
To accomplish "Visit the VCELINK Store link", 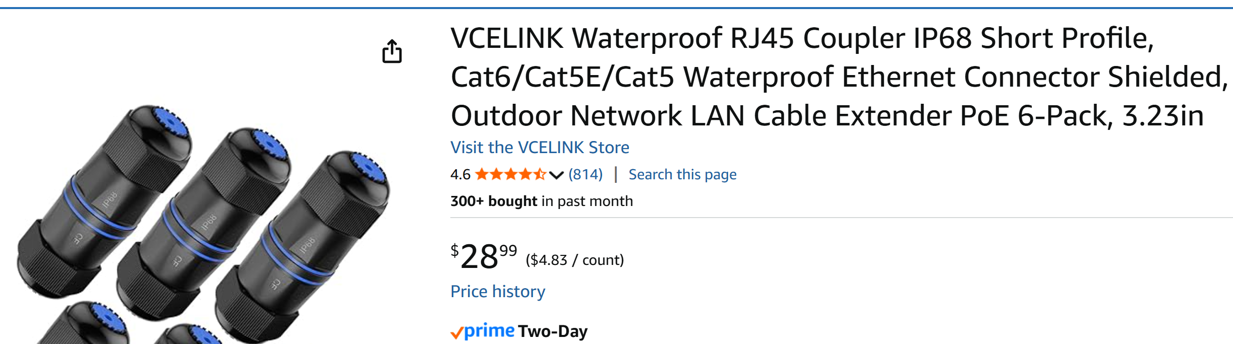I will pos(540,147).
